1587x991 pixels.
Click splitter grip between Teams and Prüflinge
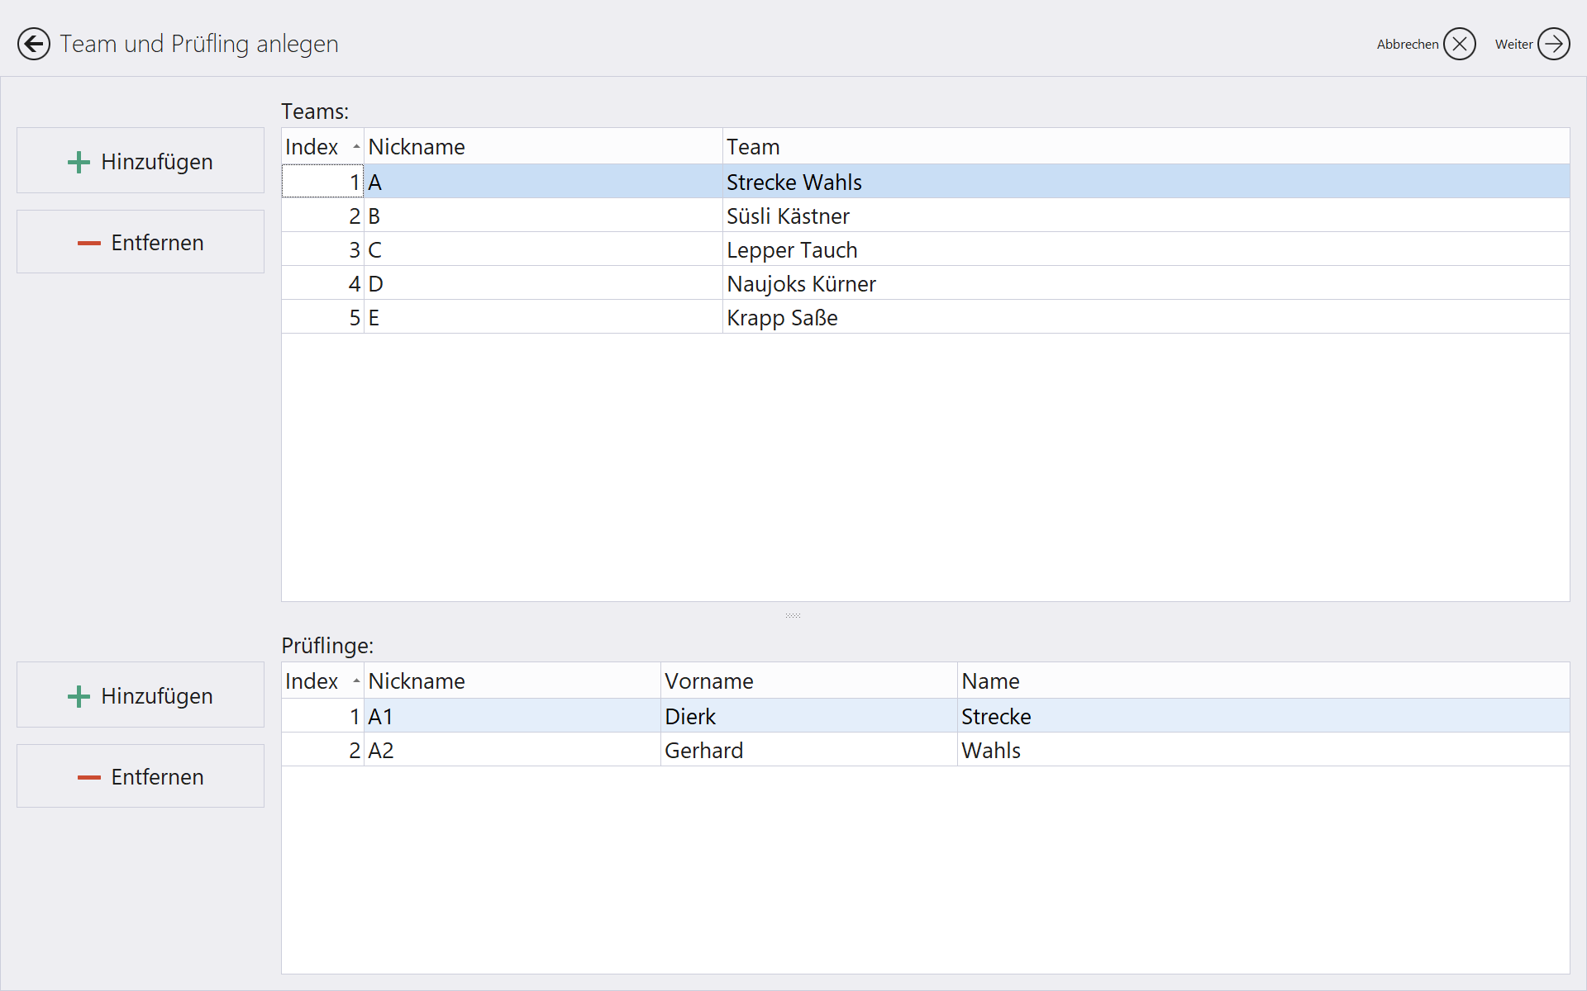click(793, 615)
